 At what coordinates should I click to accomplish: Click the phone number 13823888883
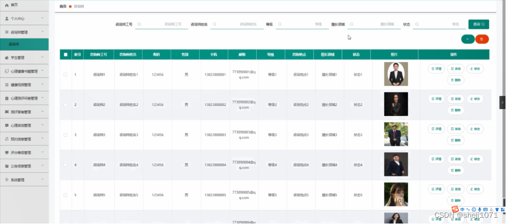click(215, 135)
